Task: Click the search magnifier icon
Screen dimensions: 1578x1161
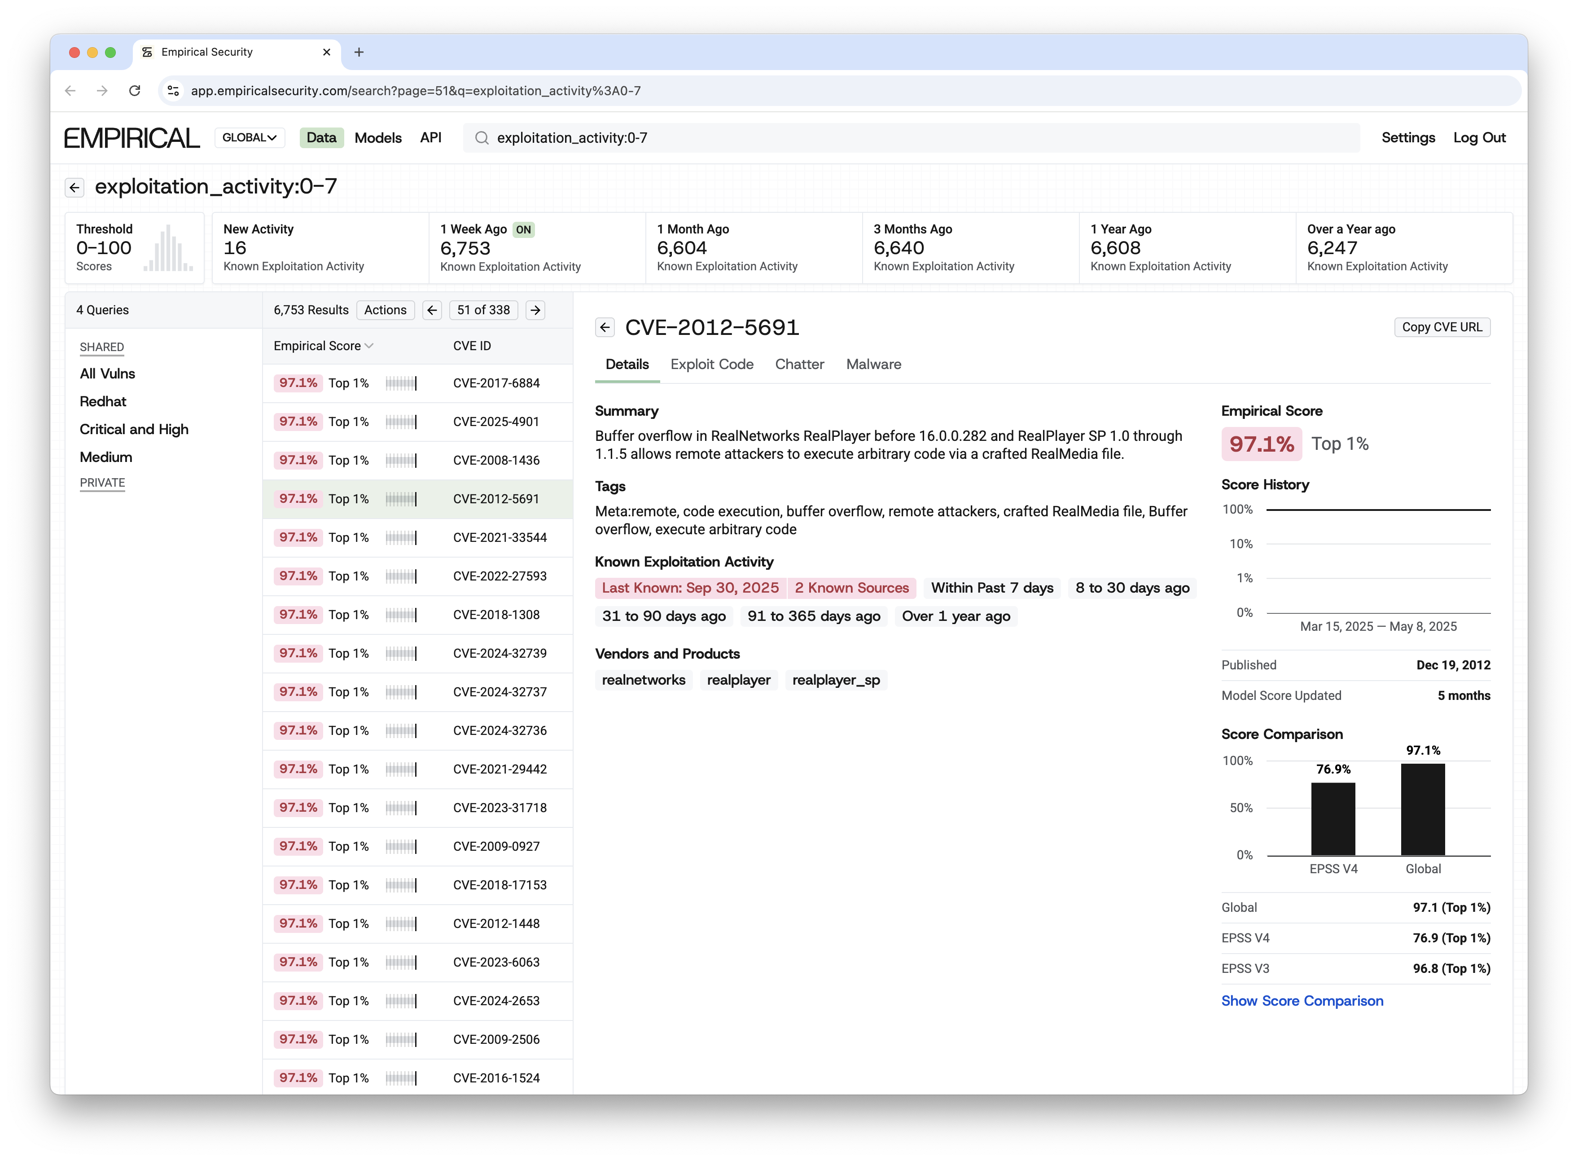Action: pos(482,138)
